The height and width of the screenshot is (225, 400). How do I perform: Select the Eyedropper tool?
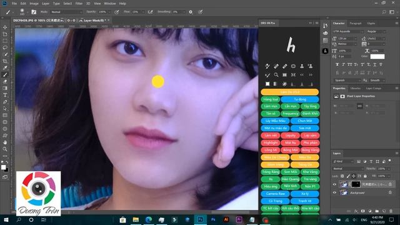pyautogui.click(x=5, y=68)
